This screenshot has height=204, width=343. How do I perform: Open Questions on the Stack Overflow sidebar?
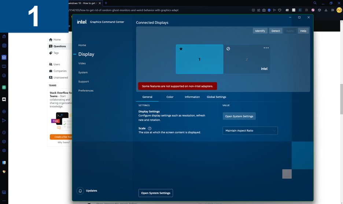[59, 46]
